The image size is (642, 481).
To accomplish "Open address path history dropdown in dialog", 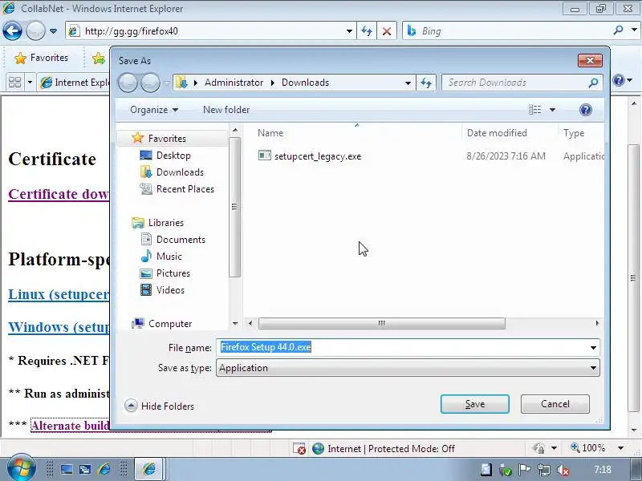I will point(408,83).
